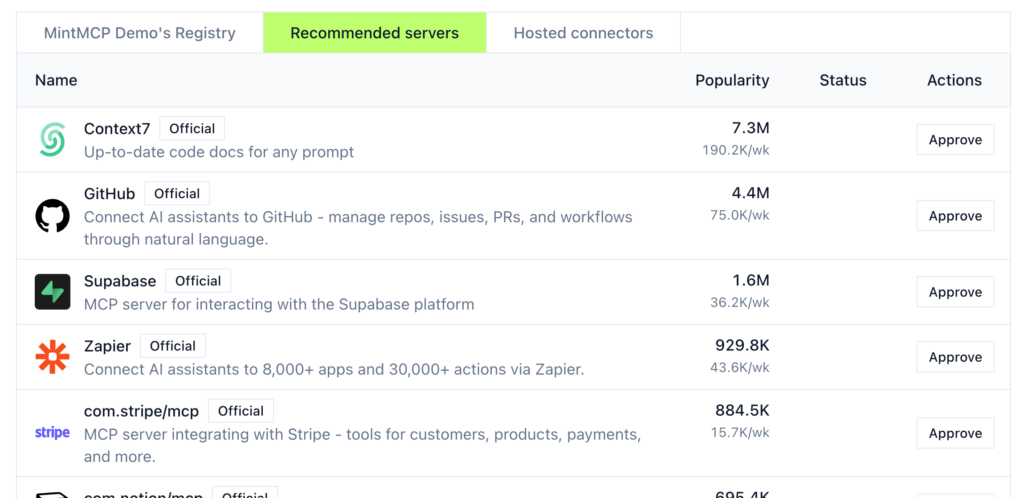Click the Context7 green swirl logo

52,139
